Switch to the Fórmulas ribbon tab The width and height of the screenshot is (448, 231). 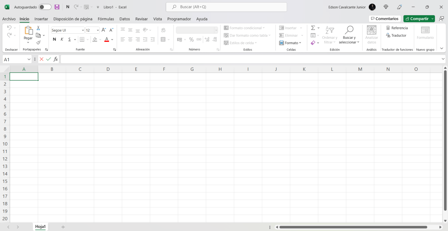tap(106, 19)
